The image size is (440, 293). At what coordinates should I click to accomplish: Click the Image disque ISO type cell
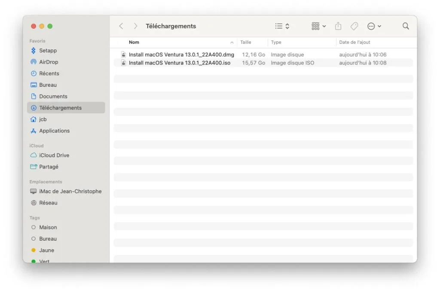pyautogui.click(x=292, y=63)
